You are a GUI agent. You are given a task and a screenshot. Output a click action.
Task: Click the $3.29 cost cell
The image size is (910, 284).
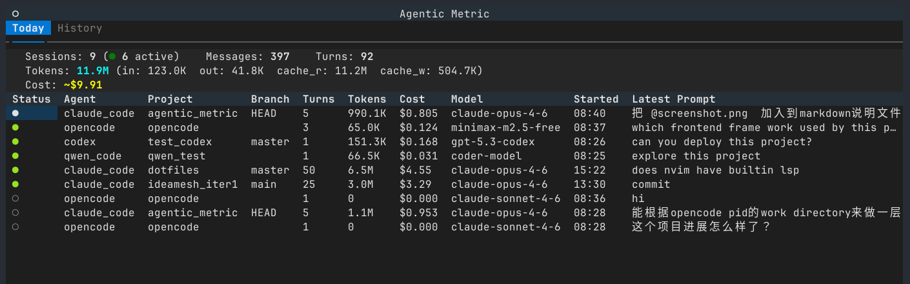[x=416, y=184]
